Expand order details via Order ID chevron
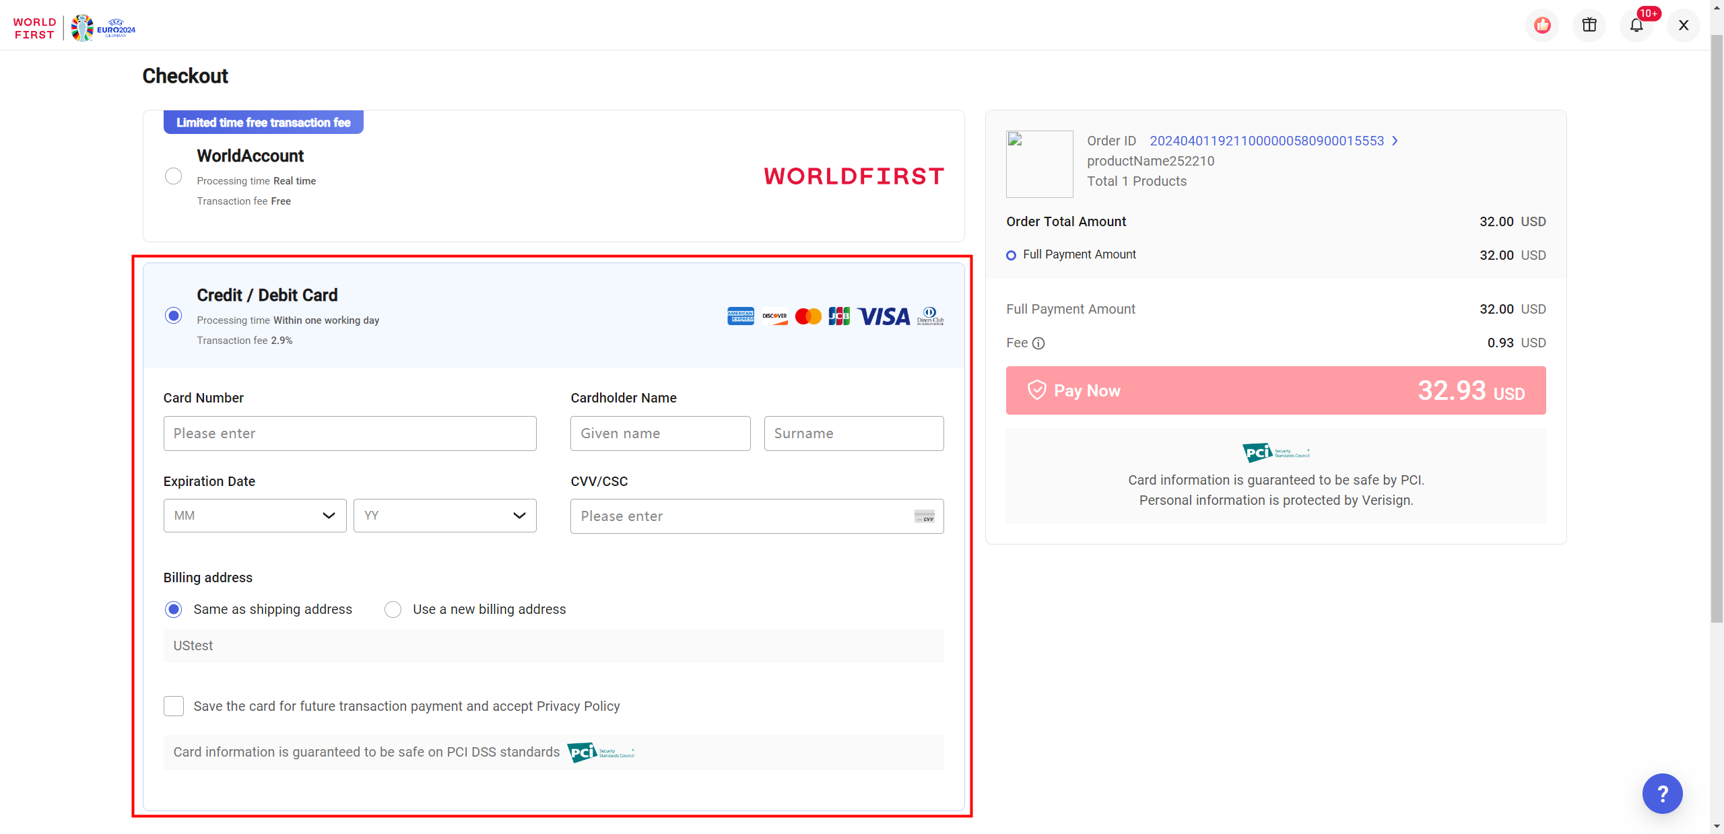 [1395, 141]
